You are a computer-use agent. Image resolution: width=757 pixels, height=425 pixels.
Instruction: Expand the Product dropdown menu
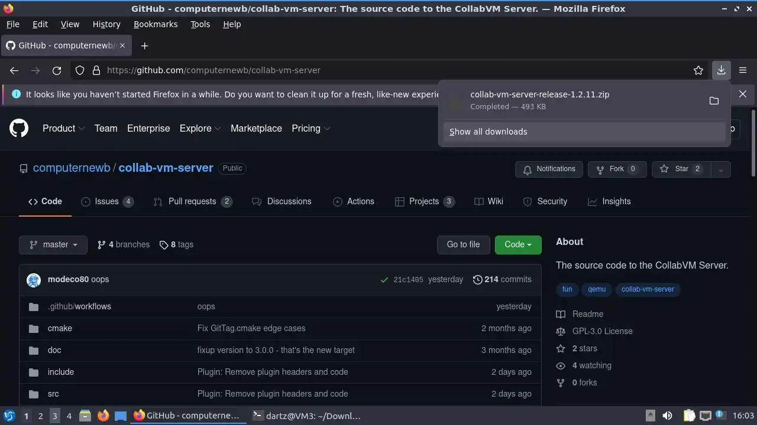click(64, 128)
